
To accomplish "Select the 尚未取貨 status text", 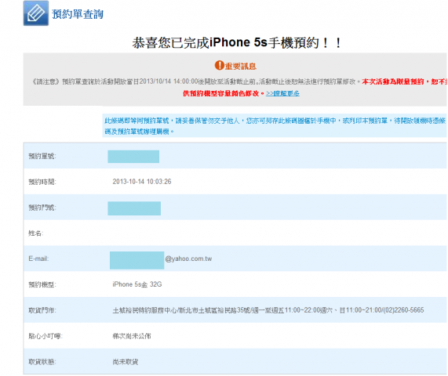I will [x=126, y=362].
